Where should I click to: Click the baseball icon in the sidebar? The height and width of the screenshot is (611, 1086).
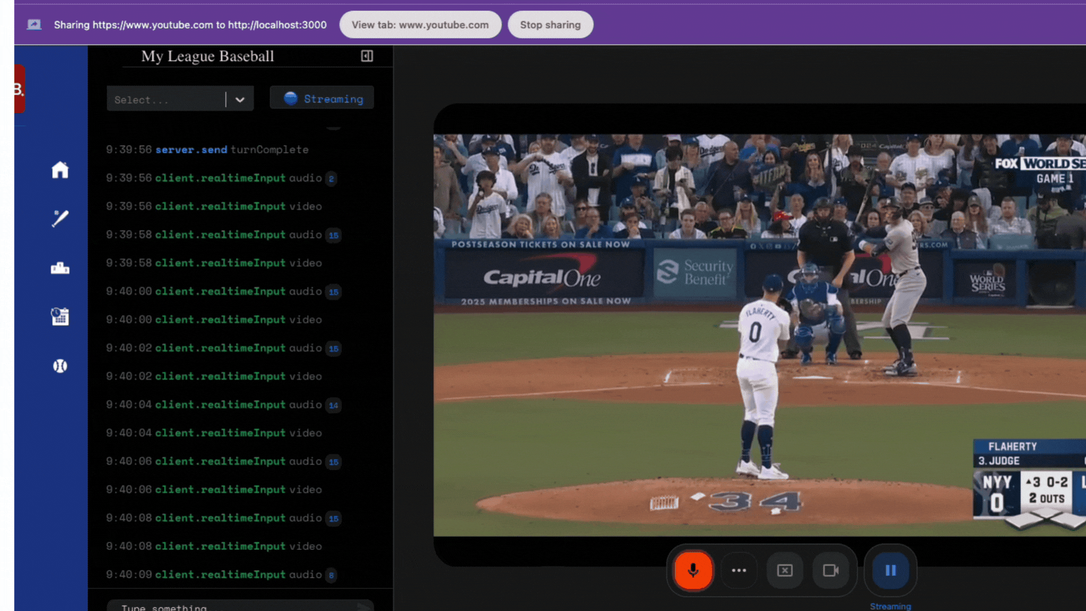pyautogui.click(x=60, y=366)
